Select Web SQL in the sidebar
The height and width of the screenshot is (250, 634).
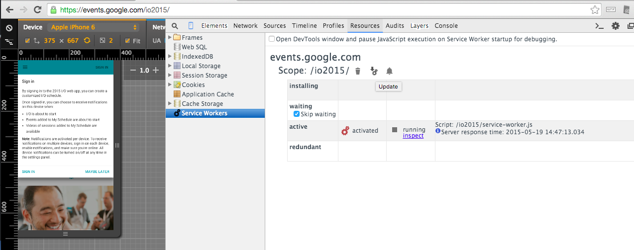coord(194,47)
